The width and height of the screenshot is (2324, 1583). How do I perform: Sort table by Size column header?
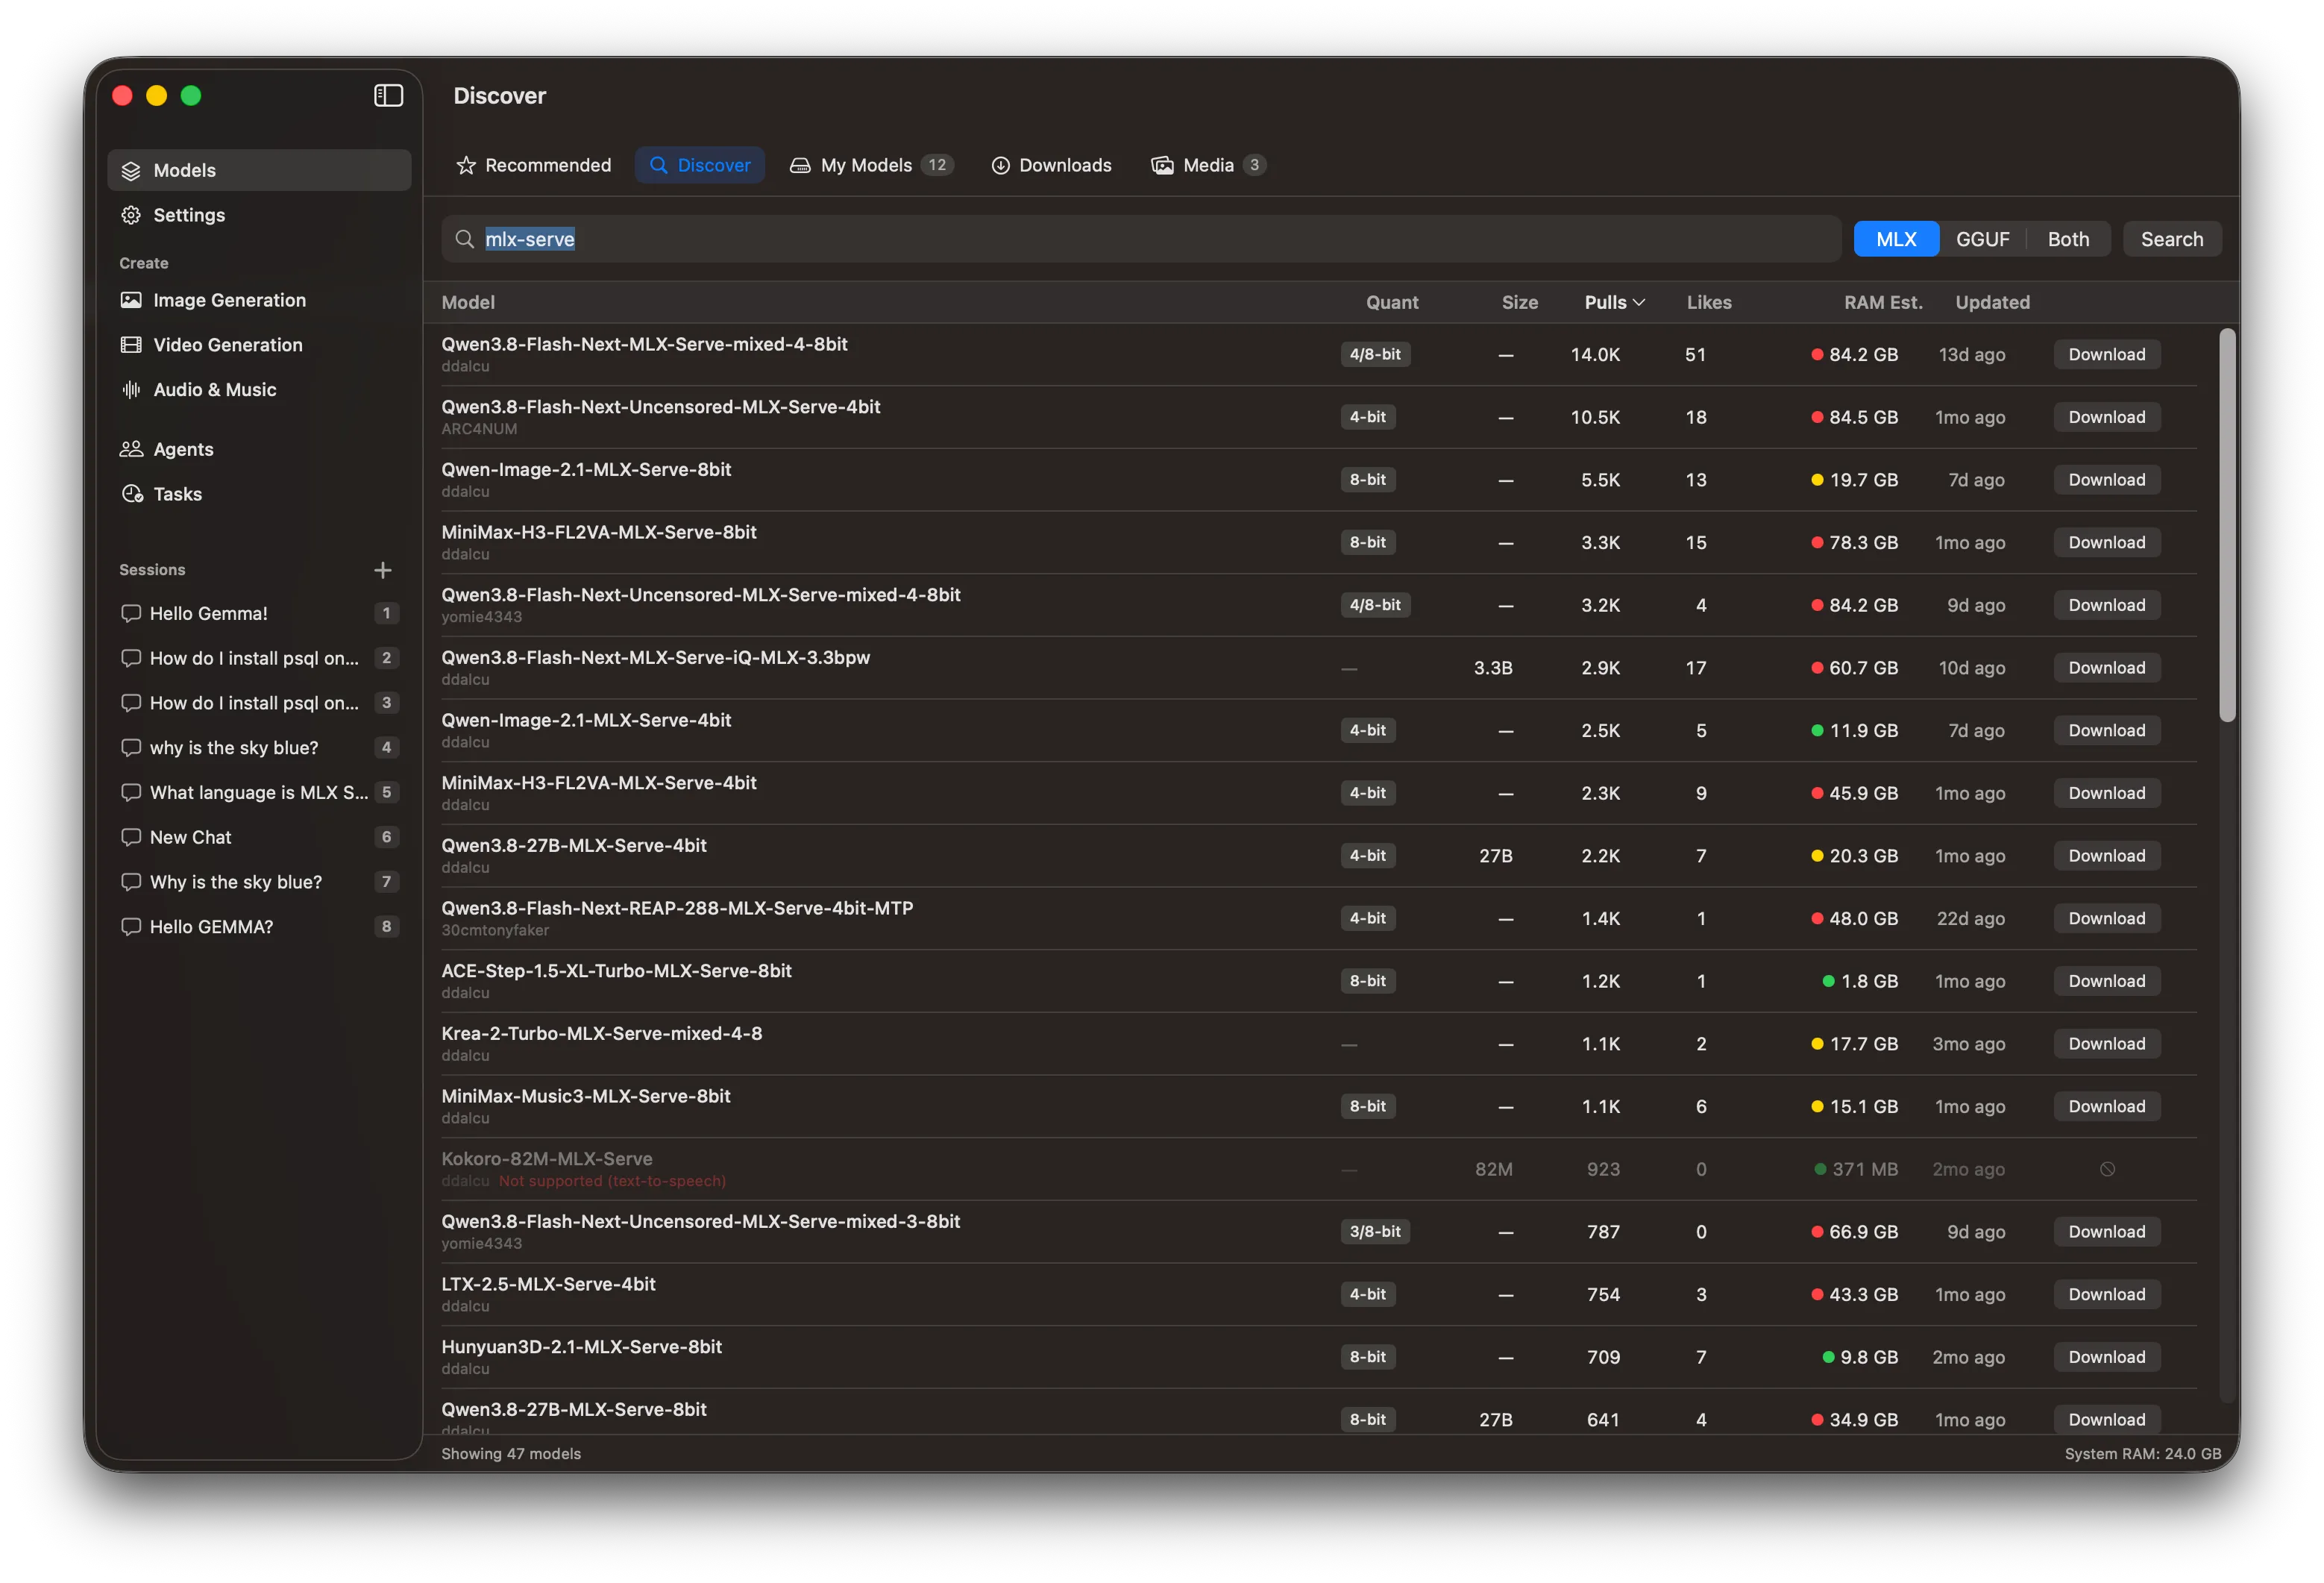[x=1519, y=302]
